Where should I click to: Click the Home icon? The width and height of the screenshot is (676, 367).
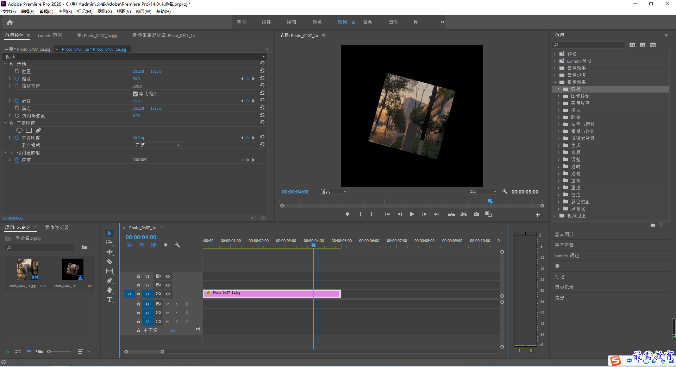point(10,22)
